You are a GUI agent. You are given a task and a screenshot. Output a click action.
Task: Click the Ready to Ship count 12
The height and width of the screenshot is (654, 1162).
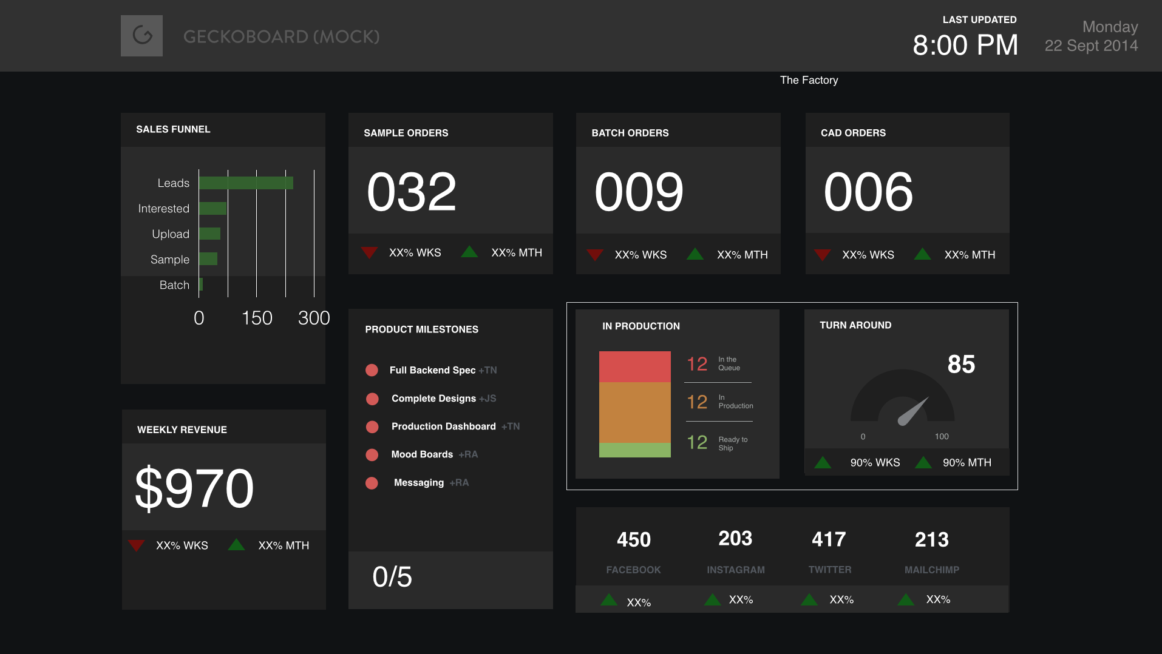point(697,442)
